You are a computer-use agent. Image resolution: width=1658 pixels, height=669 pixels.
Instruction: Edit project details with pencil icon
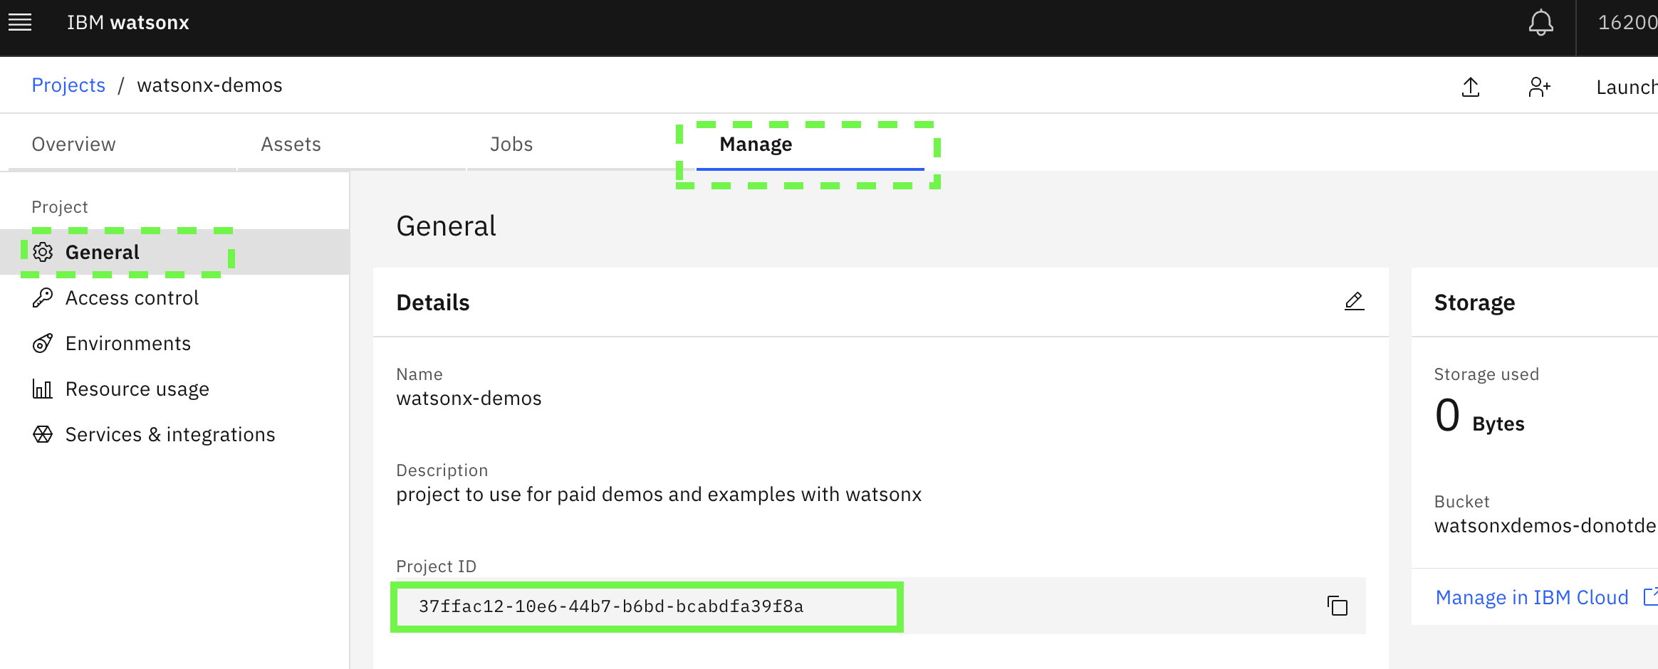pyautogui.click(x=1354, y=301)
